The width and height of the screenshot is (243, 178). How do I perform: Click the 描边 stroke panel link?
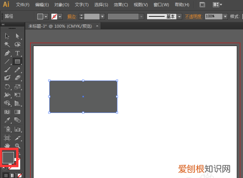point(71,16)
